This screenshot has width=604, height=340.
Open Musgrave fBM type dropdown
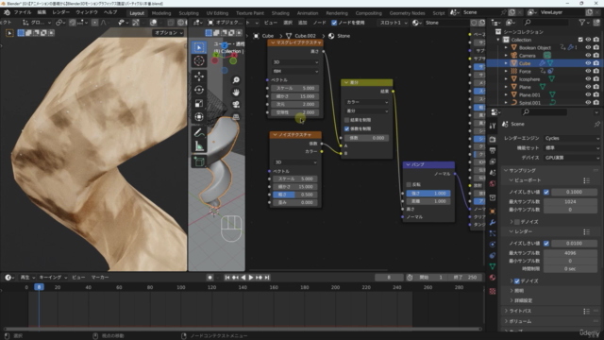point(295,72)
